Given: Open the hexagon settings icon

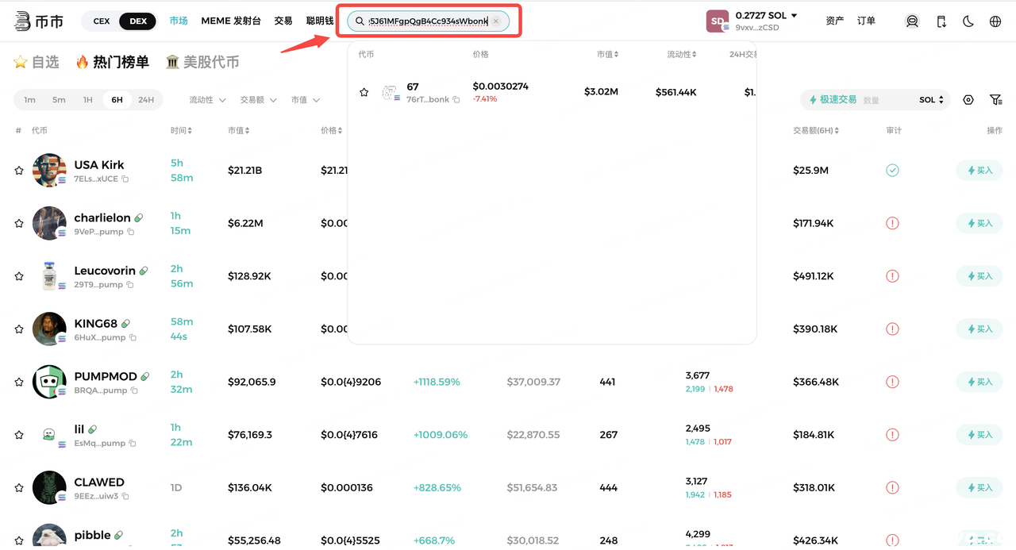Looking at the screenshot, I should point(968,100).
